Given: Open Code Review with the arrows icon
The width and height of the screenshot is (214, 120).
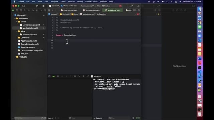Looking at the screenshot, I should click(x=132, y=6).
